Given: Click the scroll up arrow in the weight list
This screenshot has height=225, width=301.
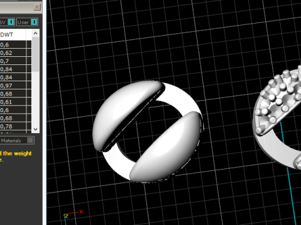Looking at the screenshot, I should tap(36, 33).
